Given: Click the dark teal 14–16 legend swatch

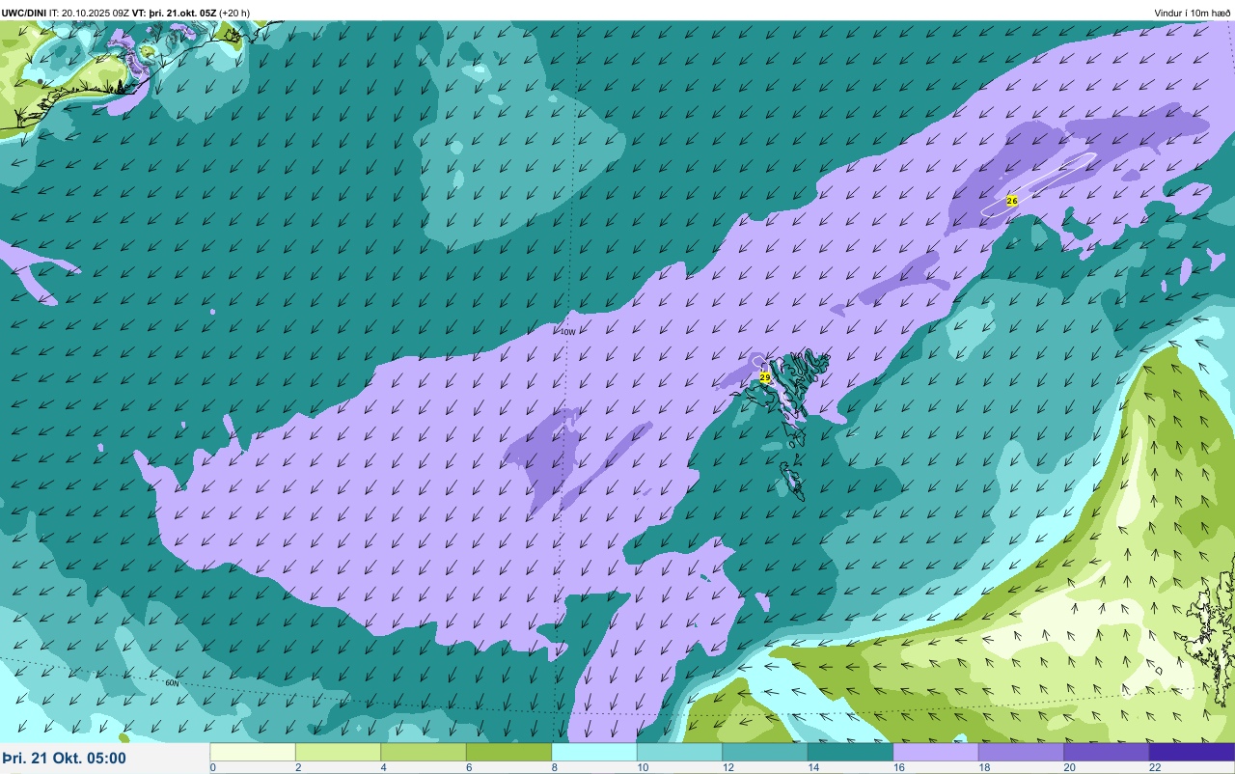Looking at the screenshot, I should 850,752.
